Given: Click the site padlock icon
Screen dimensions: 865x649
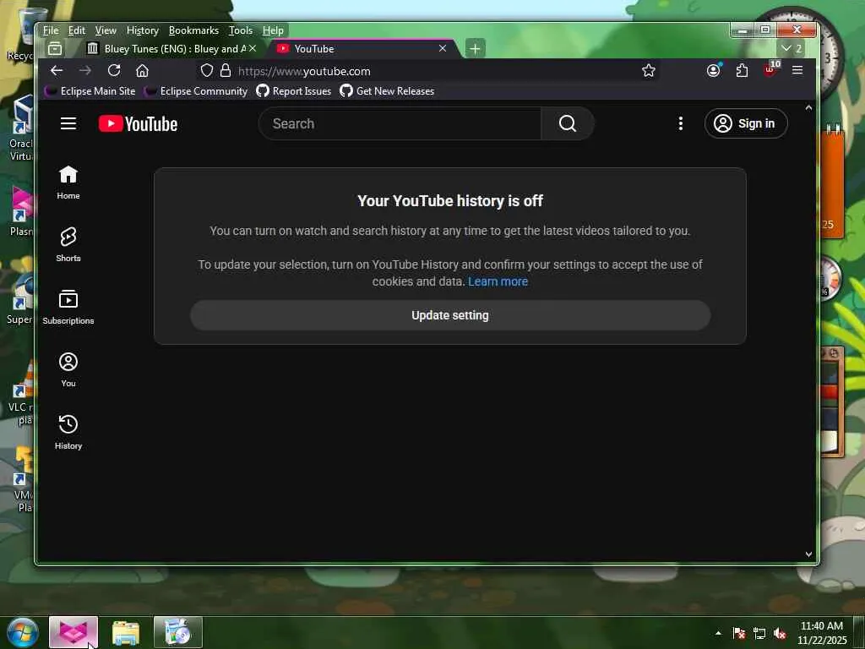Looking at the screenshot, I should point(225,71).
